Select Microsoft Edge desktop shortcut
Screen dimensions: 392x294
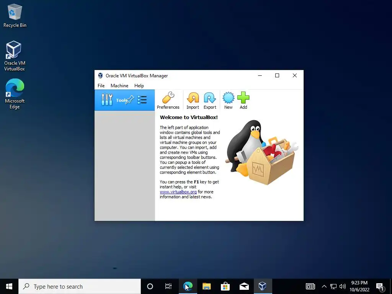tap(15, 94)
